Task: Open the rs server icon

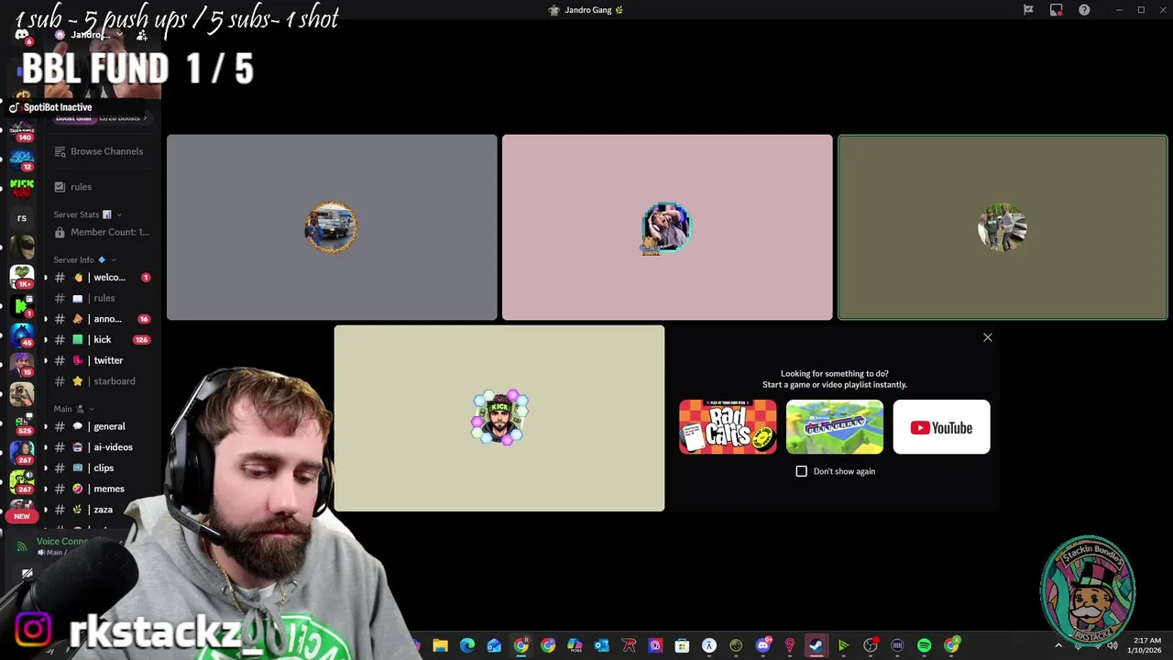Action: pos(22,218)
